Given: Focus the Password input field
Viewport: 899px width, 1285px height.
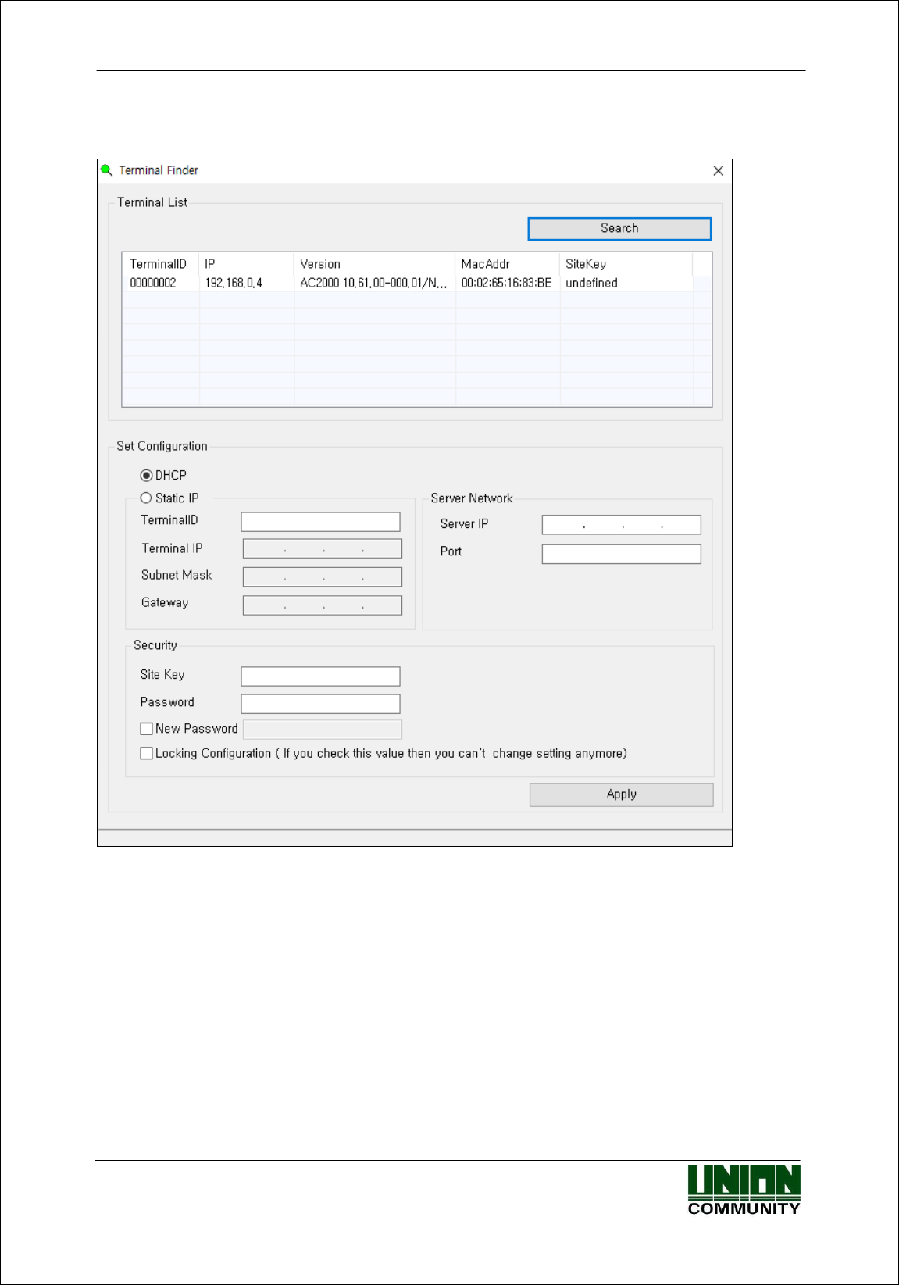Looking at the screenshot, I should click(x=320, y=704).
